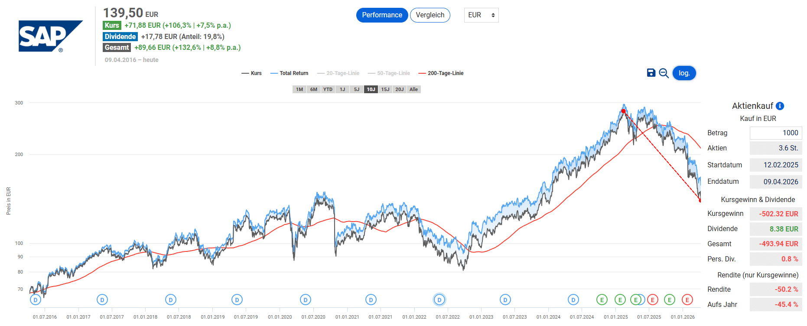Click the first dividend marker near 01.07.2016

pyautogui.click(x=36, y=300)
